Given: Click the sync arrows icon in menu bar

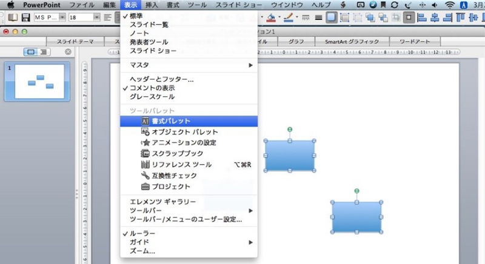Looking at the screenshot, I should [395, 5].
